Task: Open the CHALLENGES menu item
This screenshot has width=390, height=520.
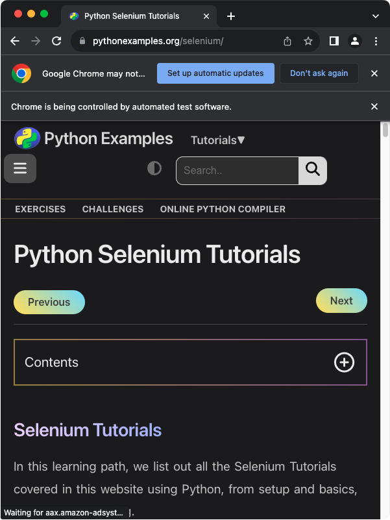Action: click(x=113, y=209)
